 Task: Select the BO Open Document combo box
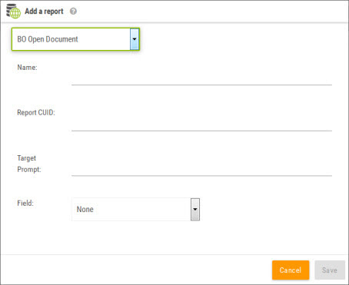pyautogui.click(x=75, y=39)
